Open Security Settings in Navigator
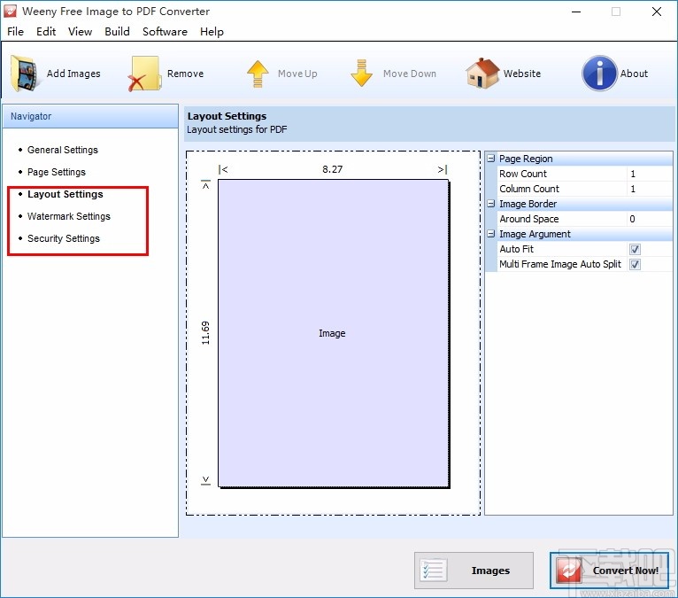678x598 pixels. [x=64, y=238]
